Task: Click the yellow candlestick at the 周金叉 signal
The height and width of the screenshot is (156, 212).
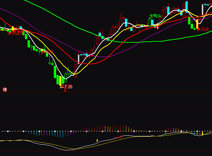Action: tap(13, 29)
